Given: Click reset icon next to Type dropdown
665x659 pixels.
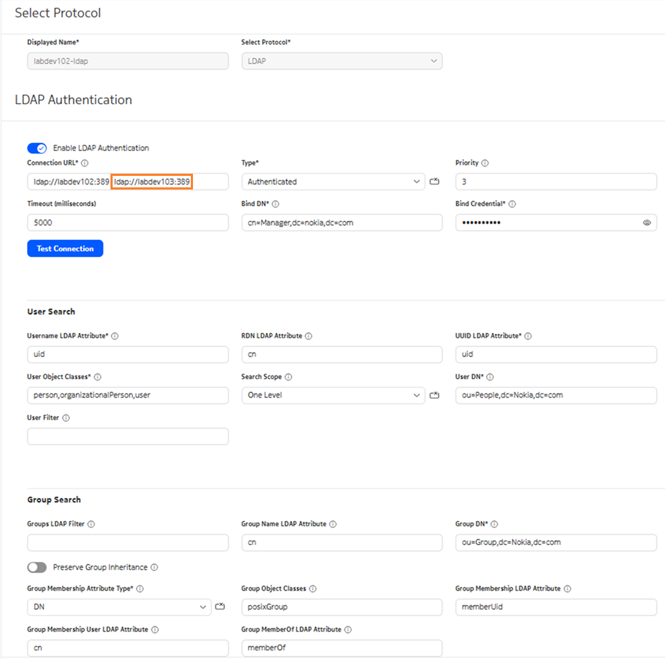Looking at the screenshot, I should [x=434, y=182].
